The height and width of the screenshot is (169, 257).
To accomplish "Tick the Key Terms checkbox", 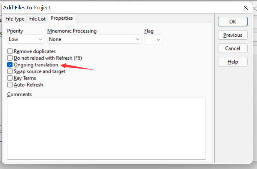I will [x=10, y=78].
